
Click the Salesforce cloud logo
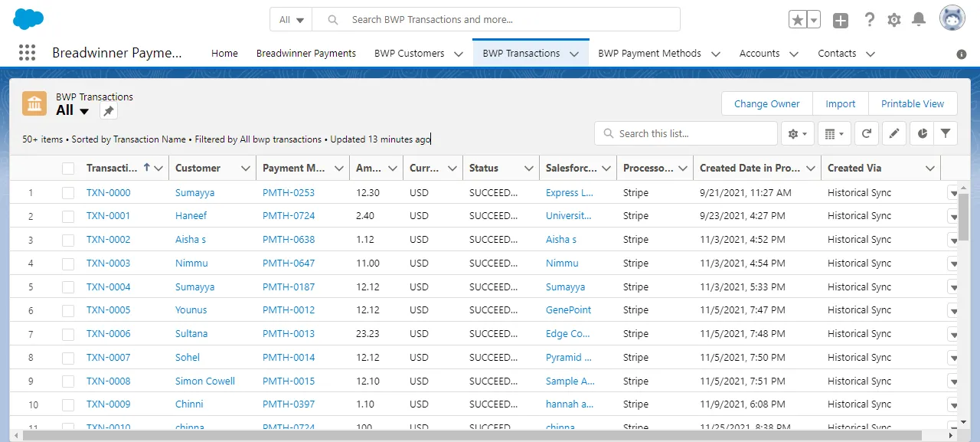pos(29,19)
